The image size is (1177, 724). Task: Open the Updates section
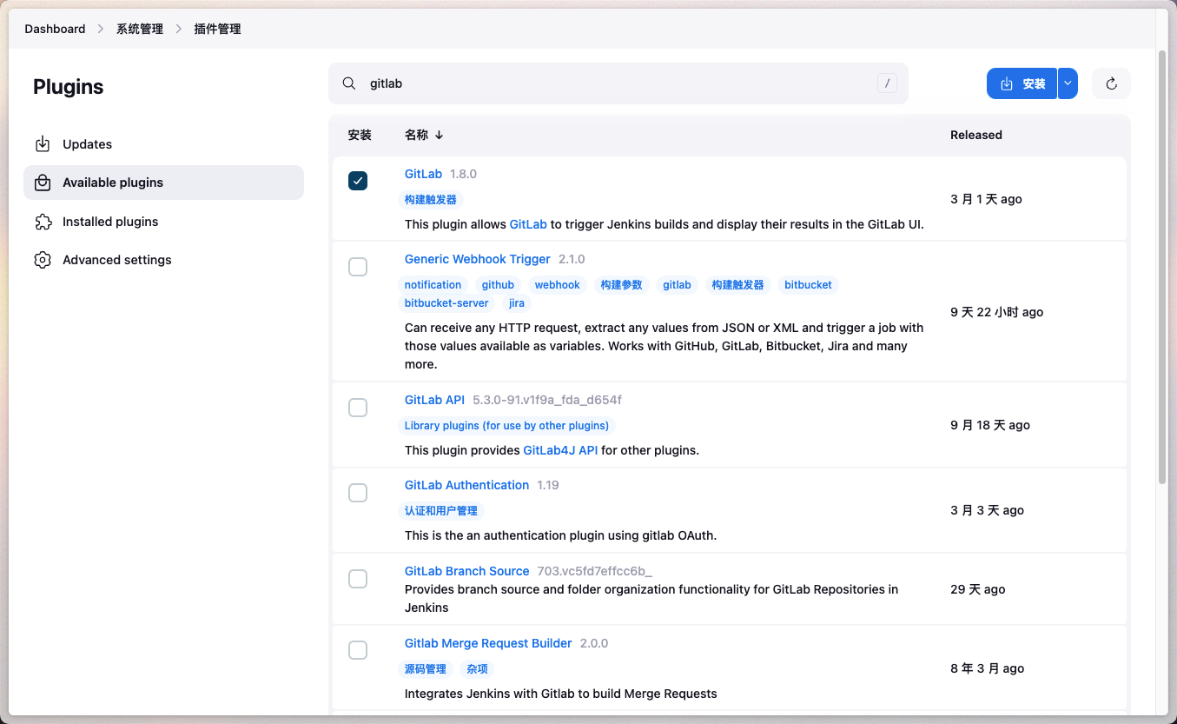pos(163,144)
